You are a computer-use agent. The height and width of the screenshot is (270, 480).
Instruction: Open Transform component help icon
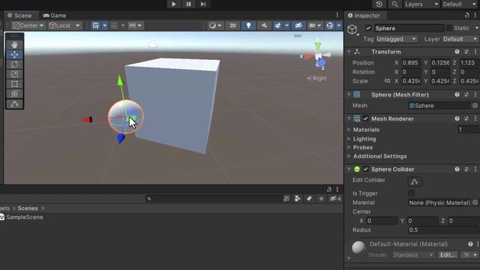pyautogui.click(x=457, y=52)
